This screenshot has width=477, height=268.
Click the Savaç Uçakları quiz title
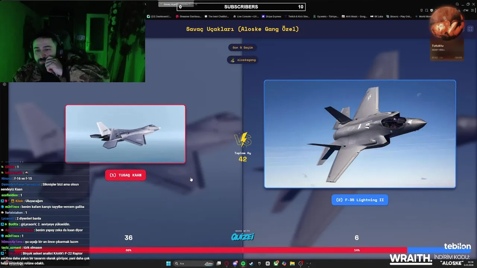click(x=243, y=29)
